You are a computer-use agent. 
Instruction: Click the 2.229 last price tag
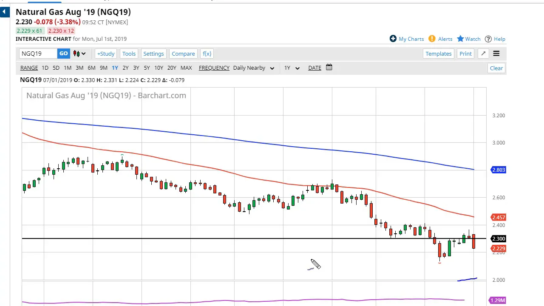point(499,249)
